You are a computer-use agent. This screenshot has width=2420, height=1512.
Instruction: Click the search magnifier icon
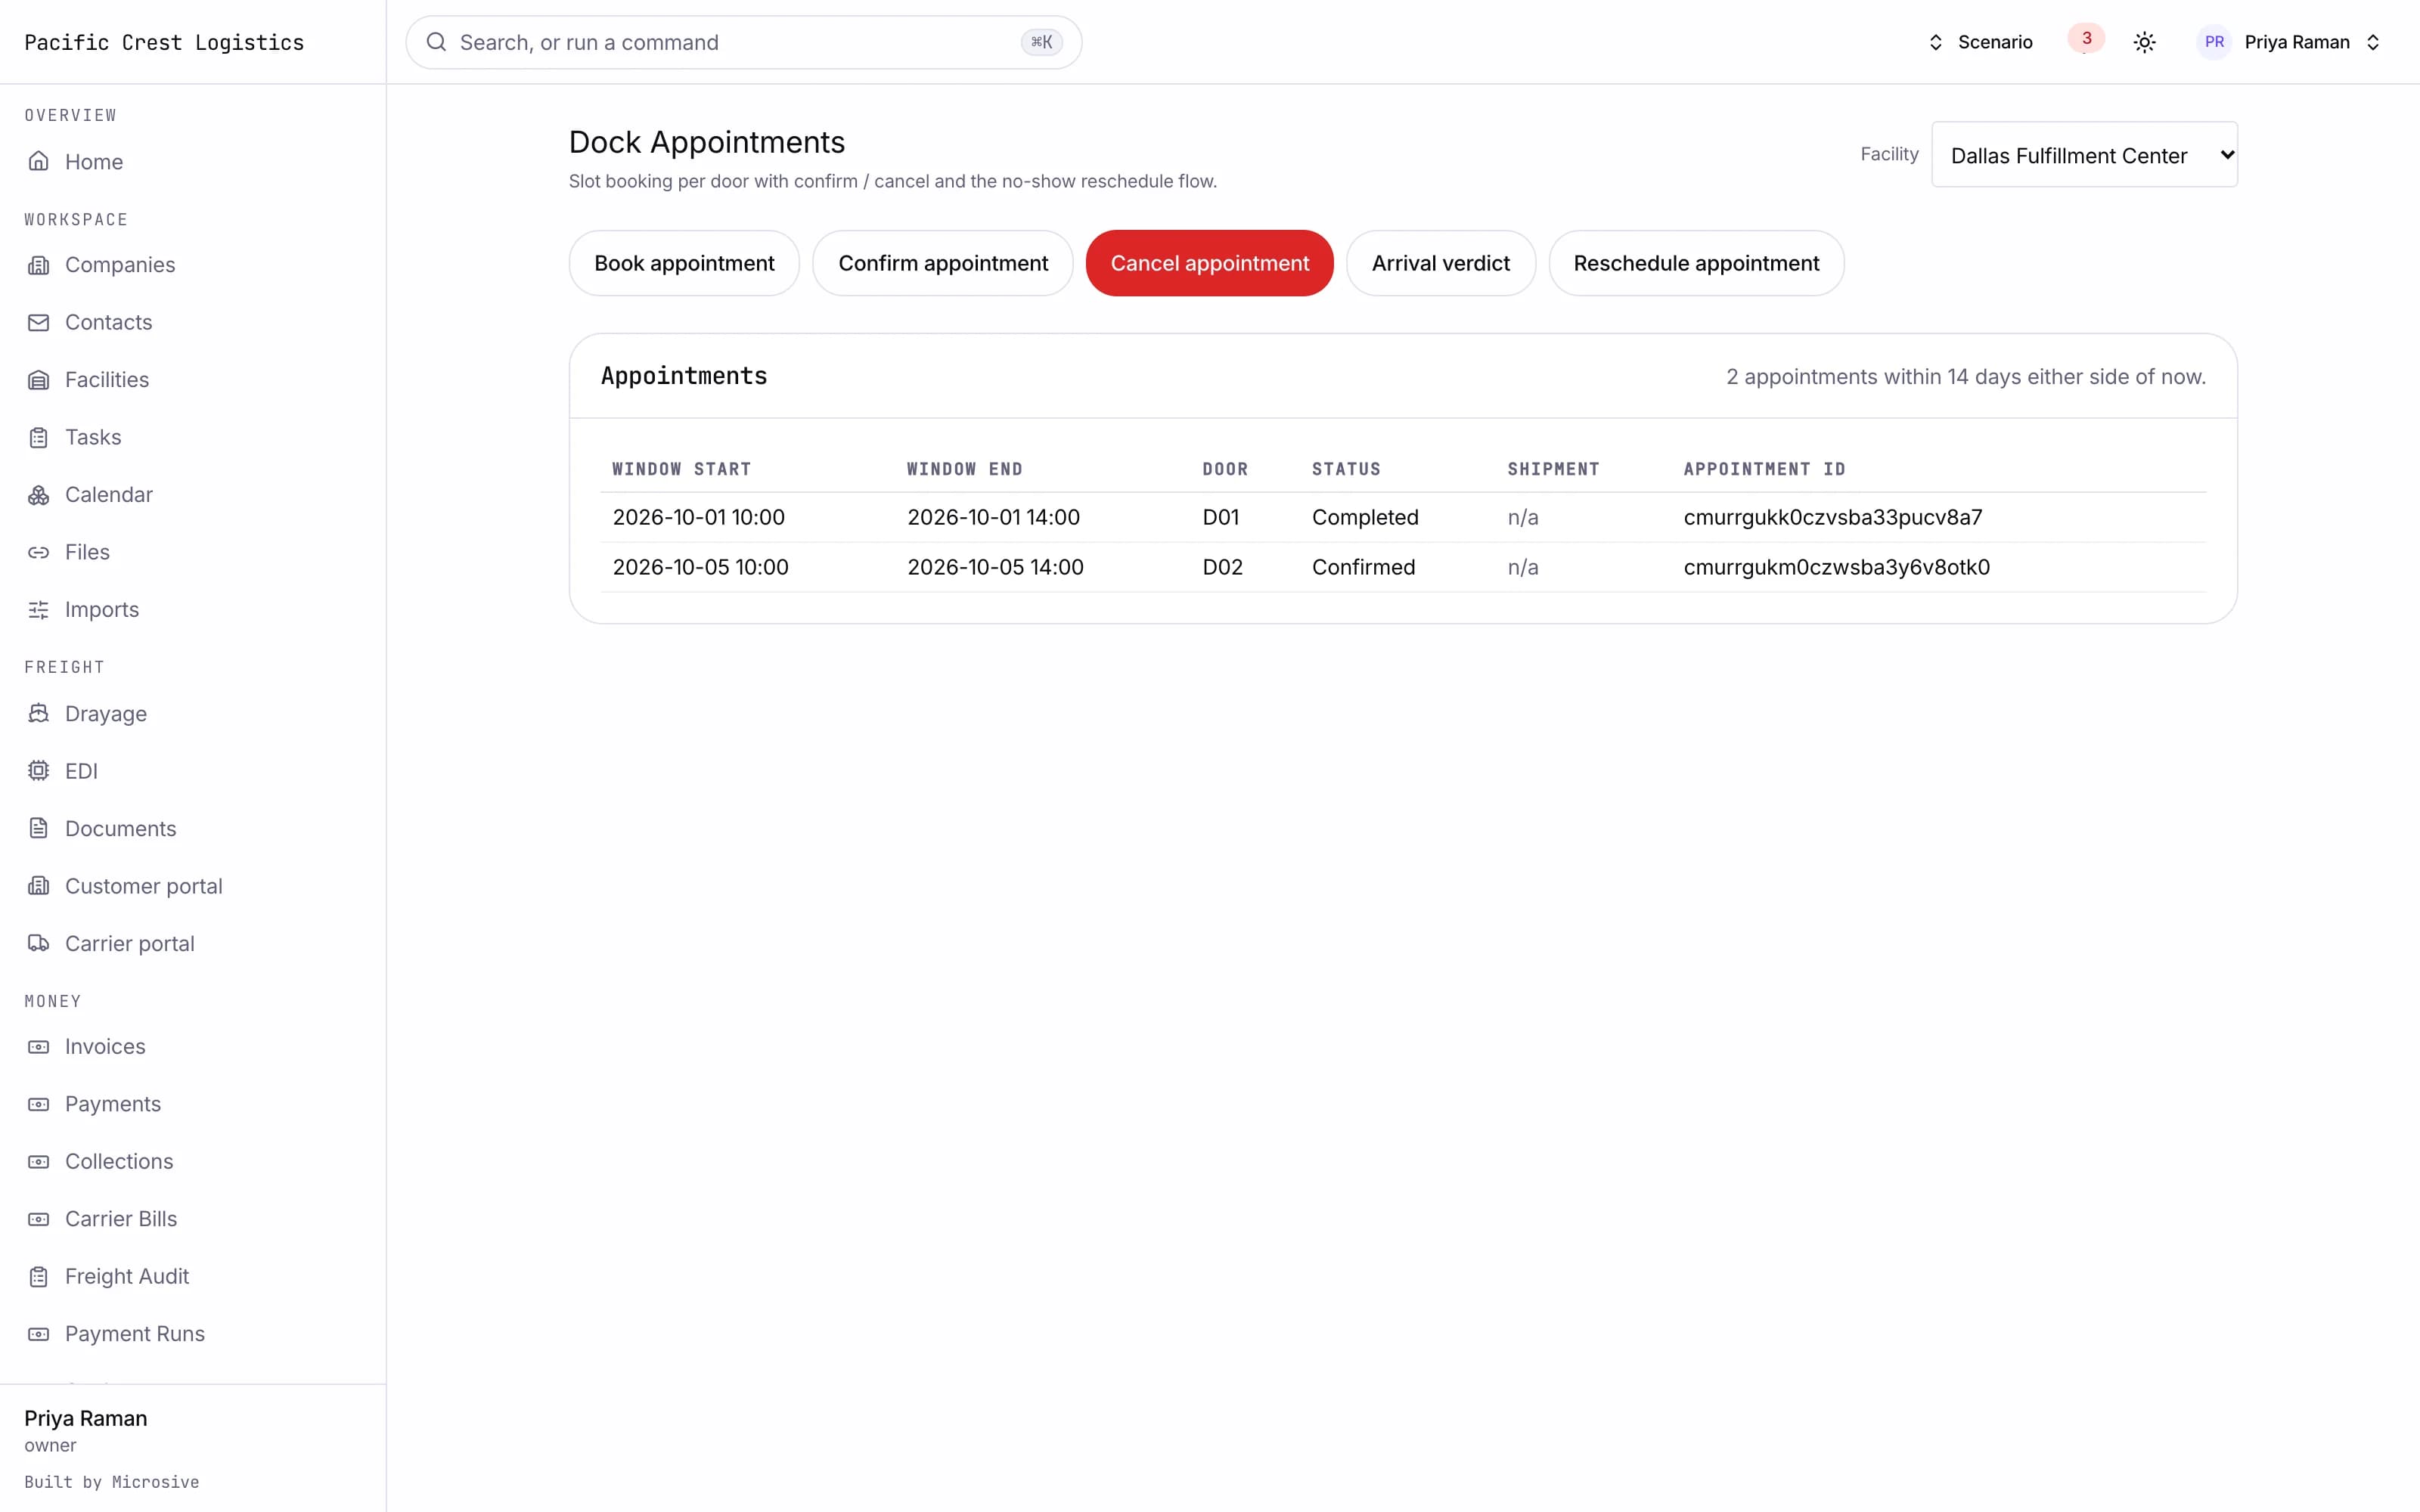[x=436, y=42]
